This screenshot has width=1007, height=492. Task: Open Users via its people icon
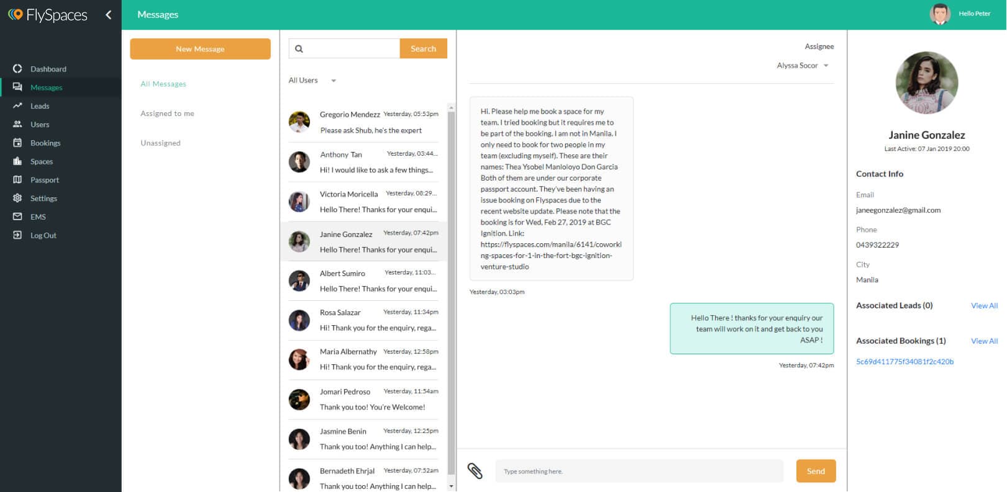(x=17, y=124)
